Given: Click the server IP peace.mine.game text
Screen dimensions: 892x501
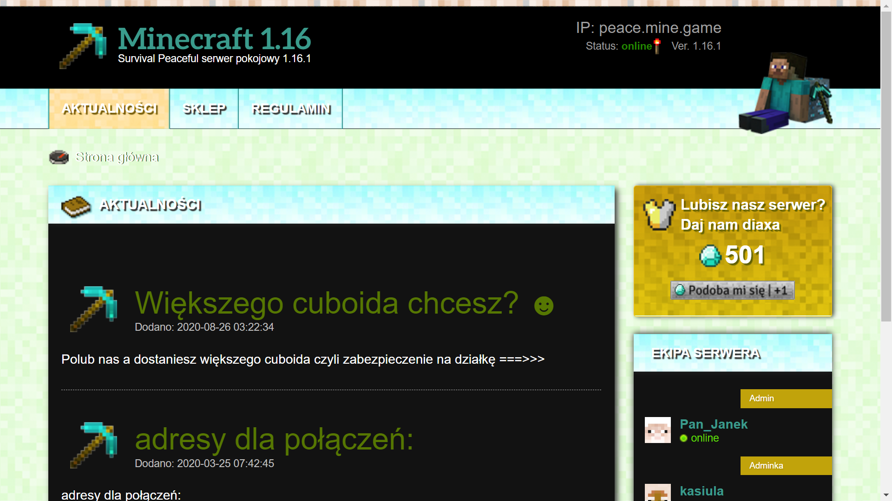Looking at the screenshot, I should pyautogui.click(x=649, y=28).
